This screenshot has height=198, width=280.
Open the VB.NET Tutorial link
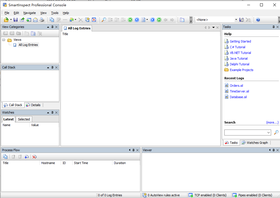click(x=240, y=53)
